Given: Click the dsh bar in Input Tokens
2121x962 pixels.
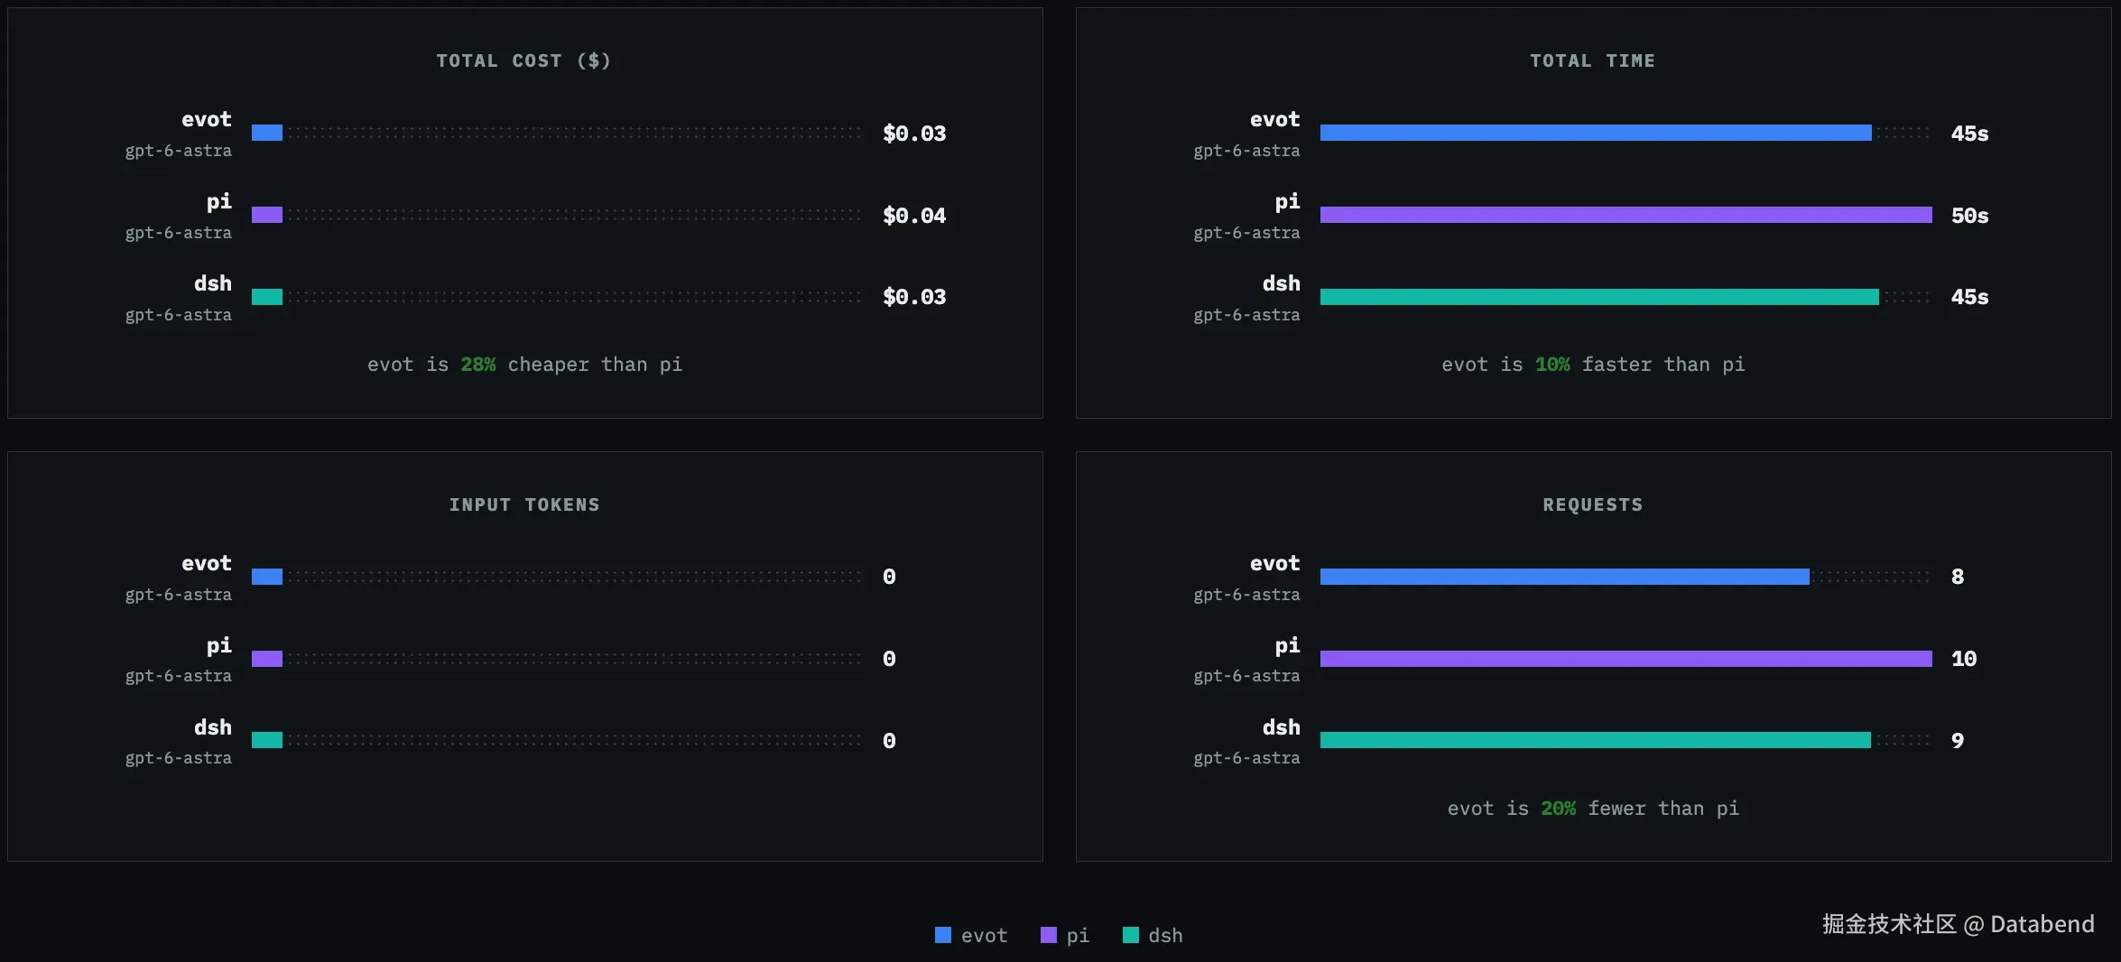Looking at the screenshot, I should [x=267, y=740].
